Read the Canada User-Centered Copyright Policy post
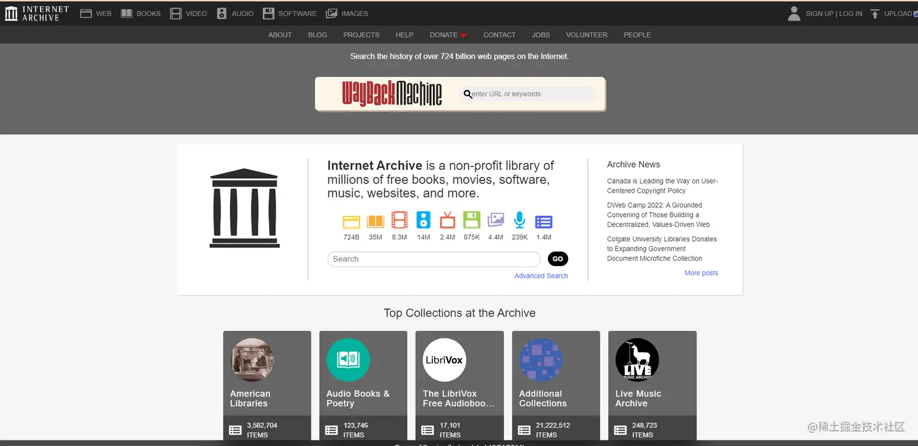The width and height of the screenshot is (918, 446). pos(662,186)
